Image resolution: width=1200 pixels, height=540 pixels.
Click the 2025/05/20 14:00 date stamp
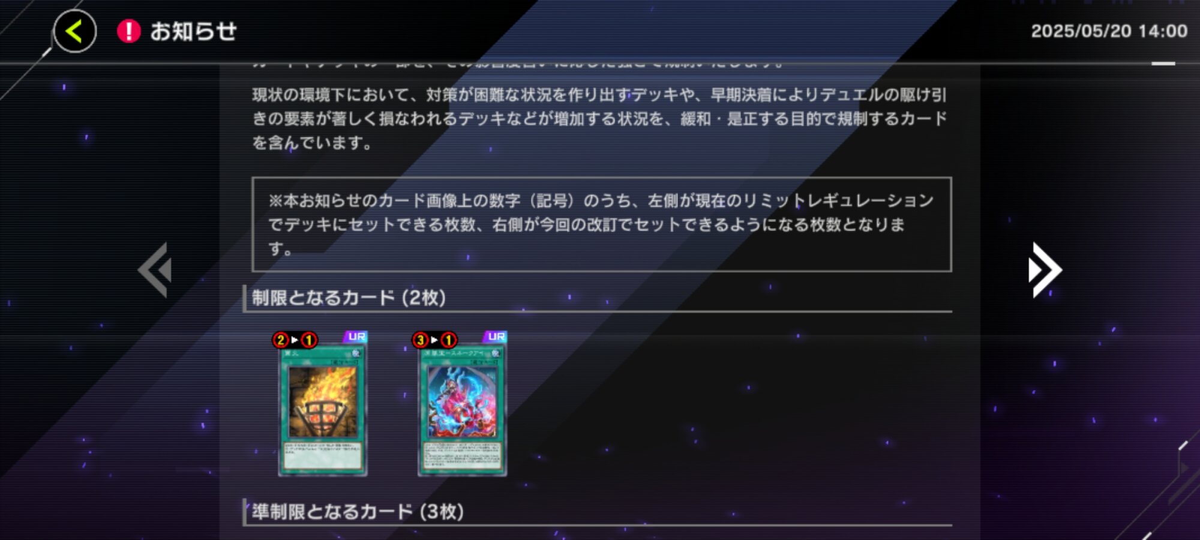coord(1109,31)
